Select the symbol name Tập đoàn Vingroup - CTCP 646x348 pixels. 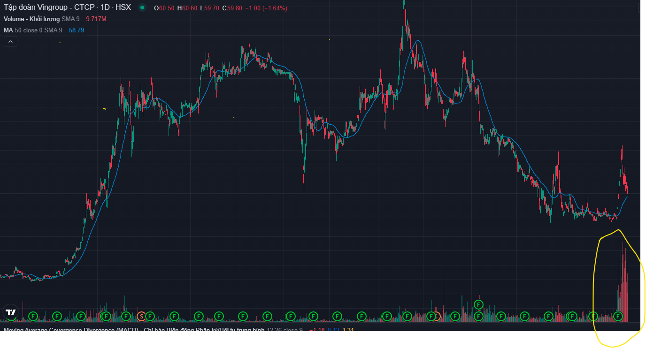pyautogui.click(x=49, y=8)
